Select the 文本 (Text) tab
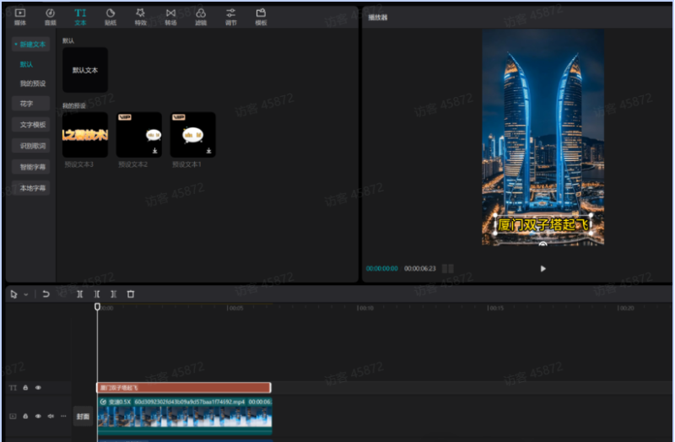 [x=80, y=17]
